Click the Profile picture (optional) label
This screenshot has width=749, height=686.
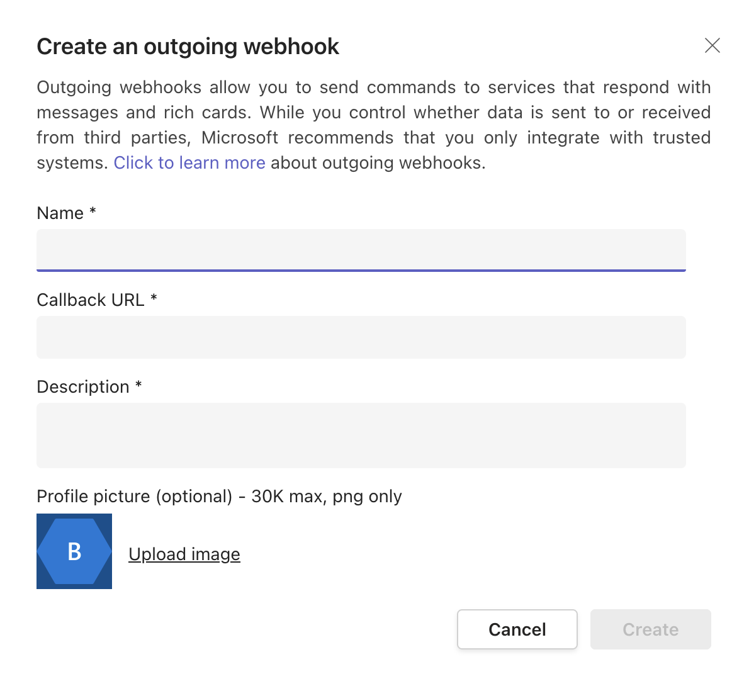point(135,497)
